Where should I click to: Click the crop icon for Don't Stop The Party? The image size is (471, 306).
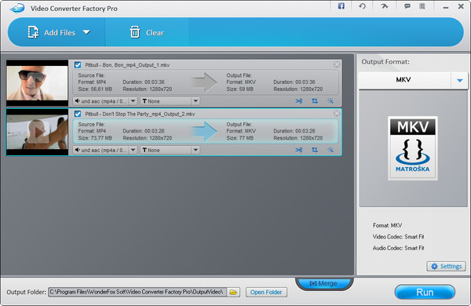click(x=315, y=150)
